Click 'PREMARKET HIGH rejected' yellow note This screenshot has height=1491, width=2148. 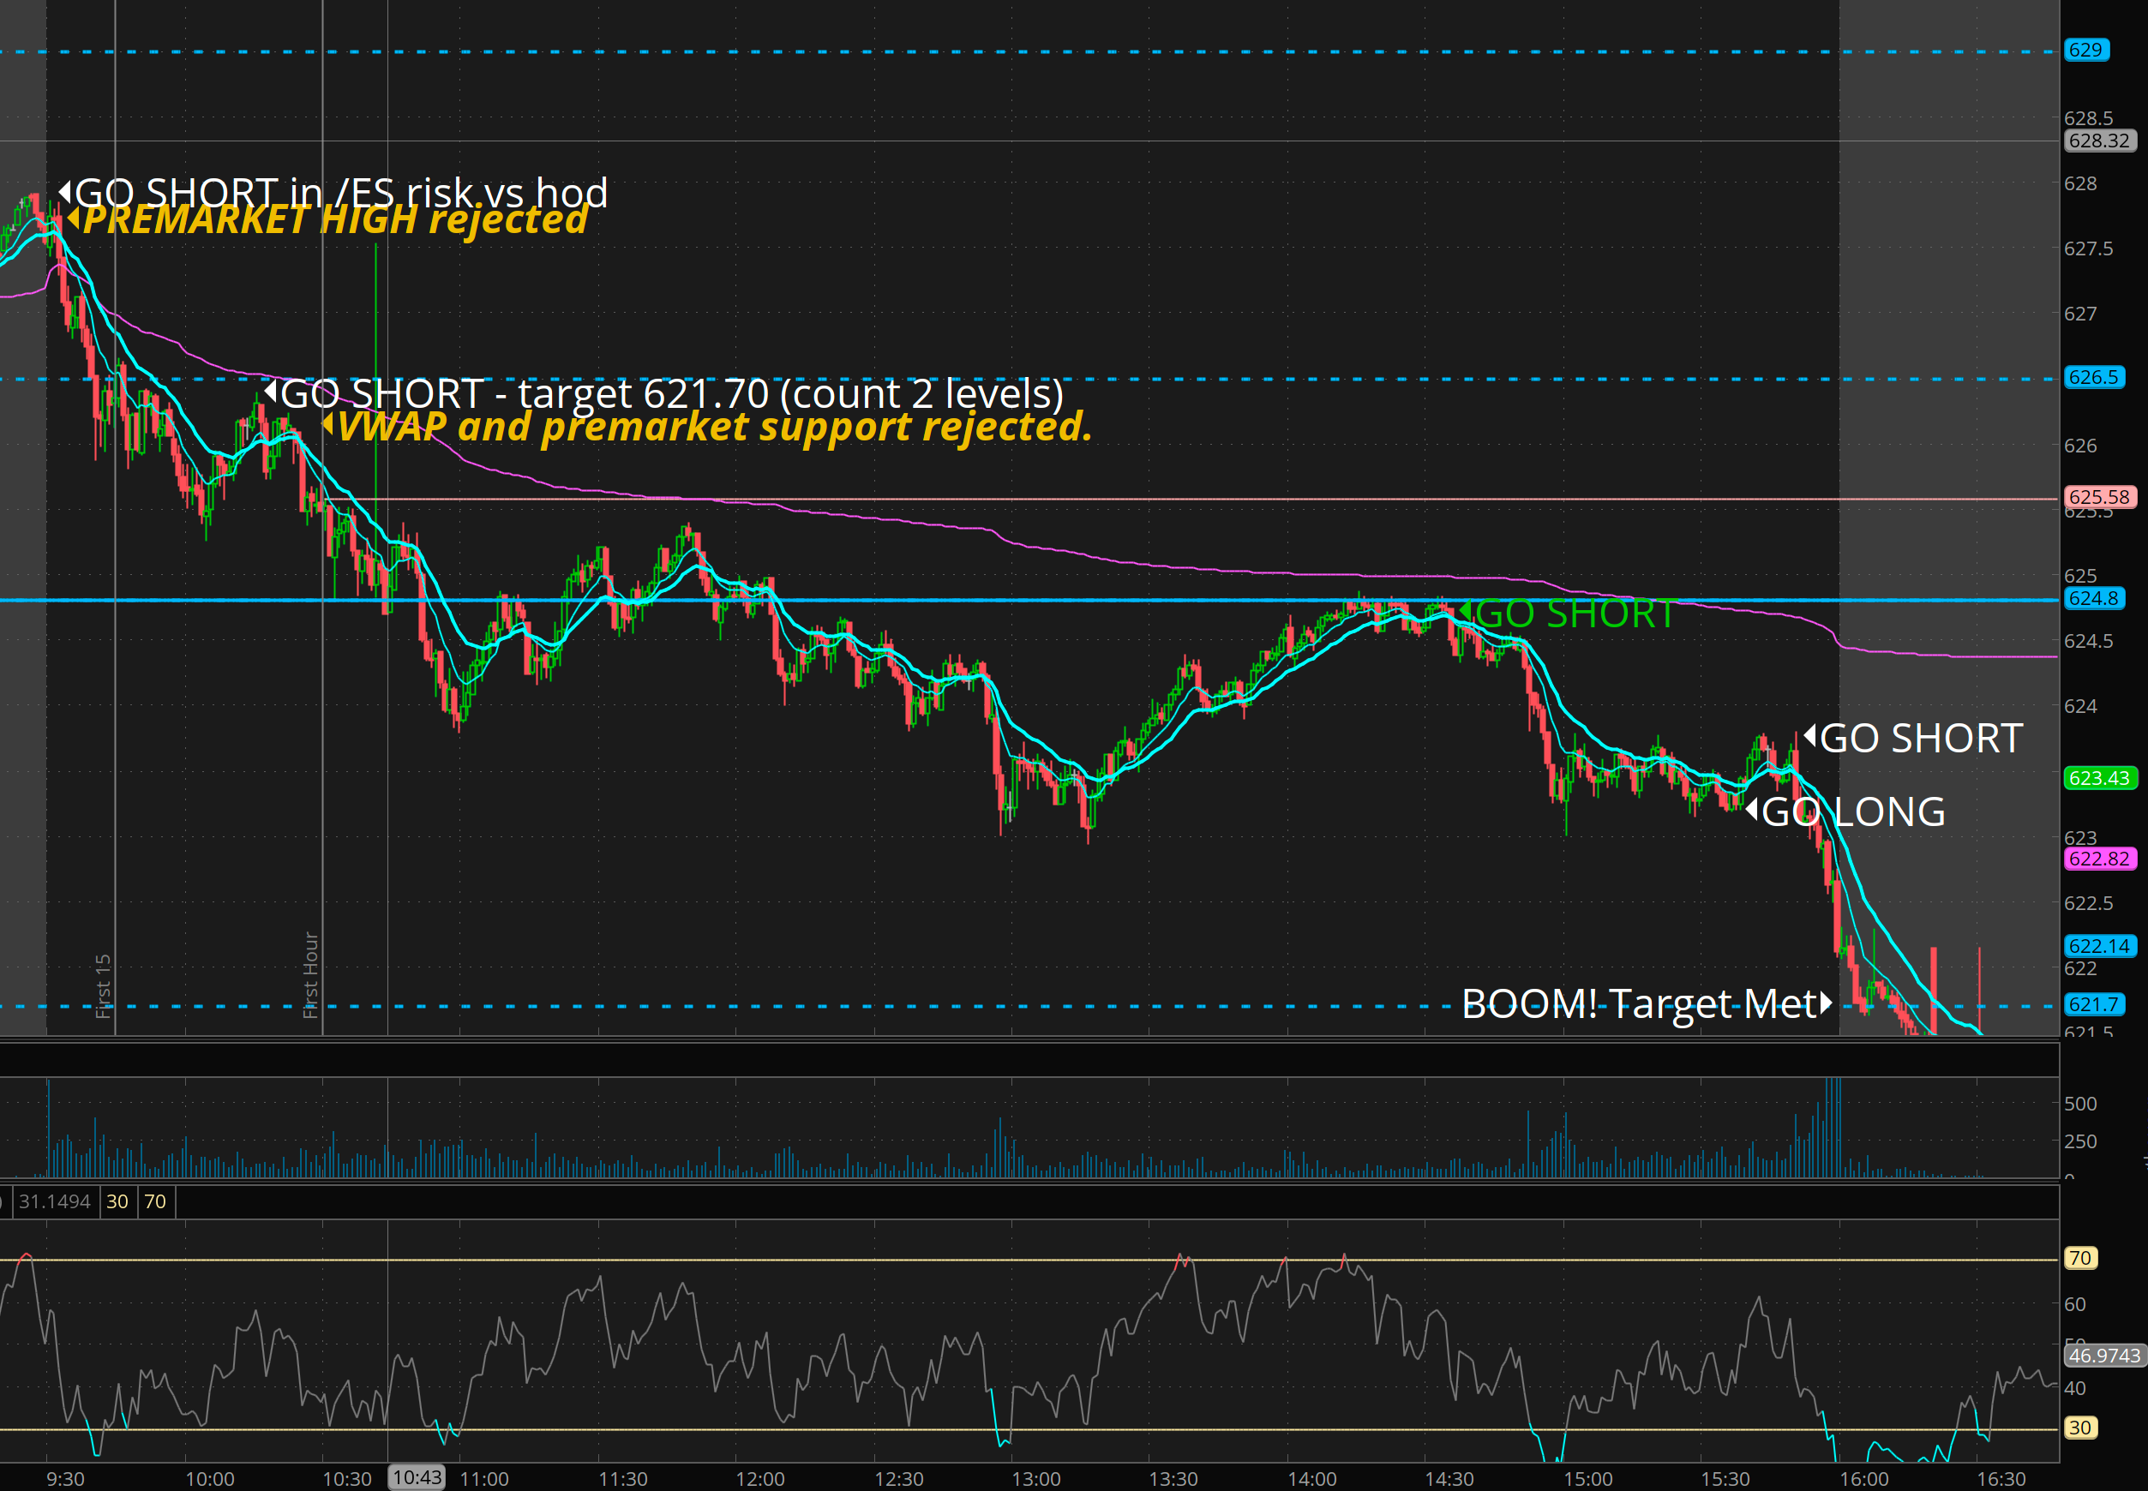pyautogui.click(x=333, y=220)
